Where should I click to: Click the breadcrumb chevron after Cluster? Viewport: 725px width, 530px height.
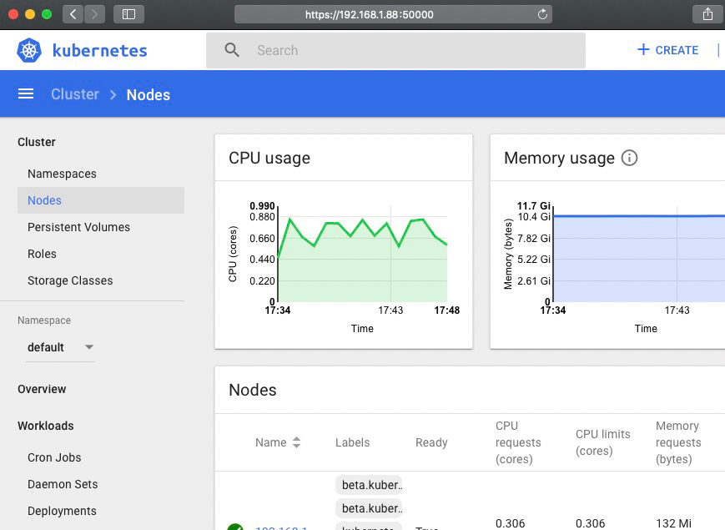point(113,95)
